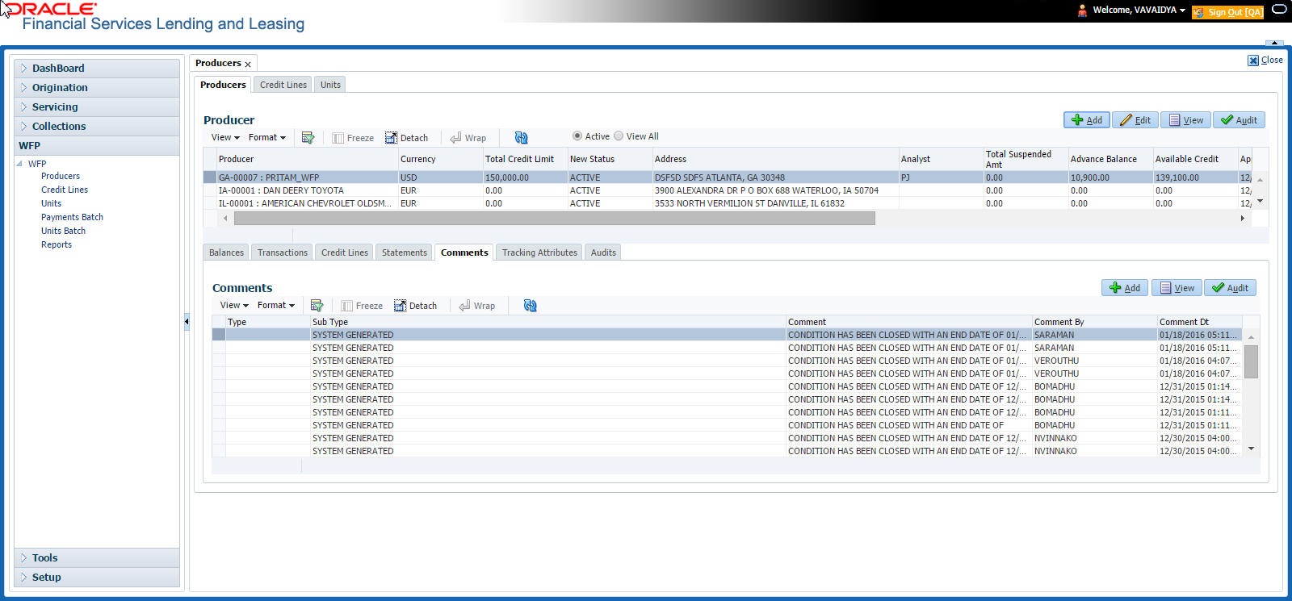Click the Comments table export icon
The height and width of the screenshot is (601, 1292).
coord(317,306)
